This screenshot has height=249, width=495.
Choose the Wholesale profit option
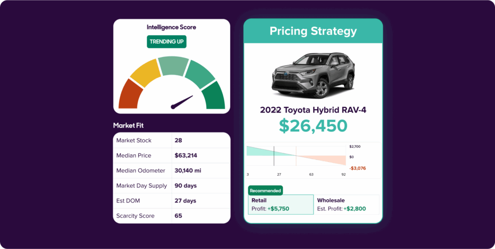coord(347,205)
